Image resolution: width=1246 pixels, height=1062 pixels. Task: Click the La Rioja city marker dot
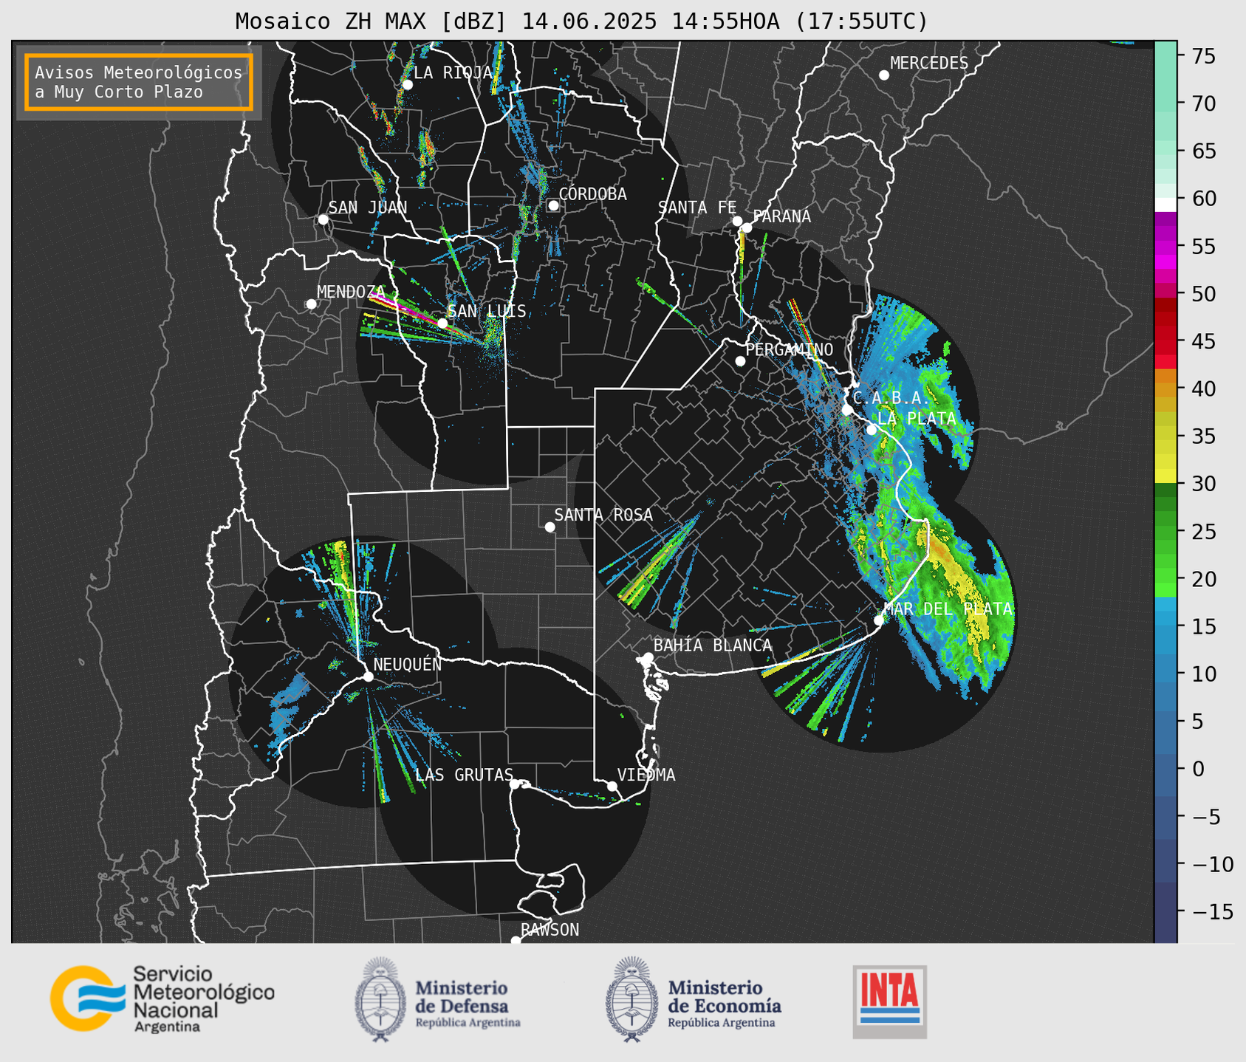point(407,85)
